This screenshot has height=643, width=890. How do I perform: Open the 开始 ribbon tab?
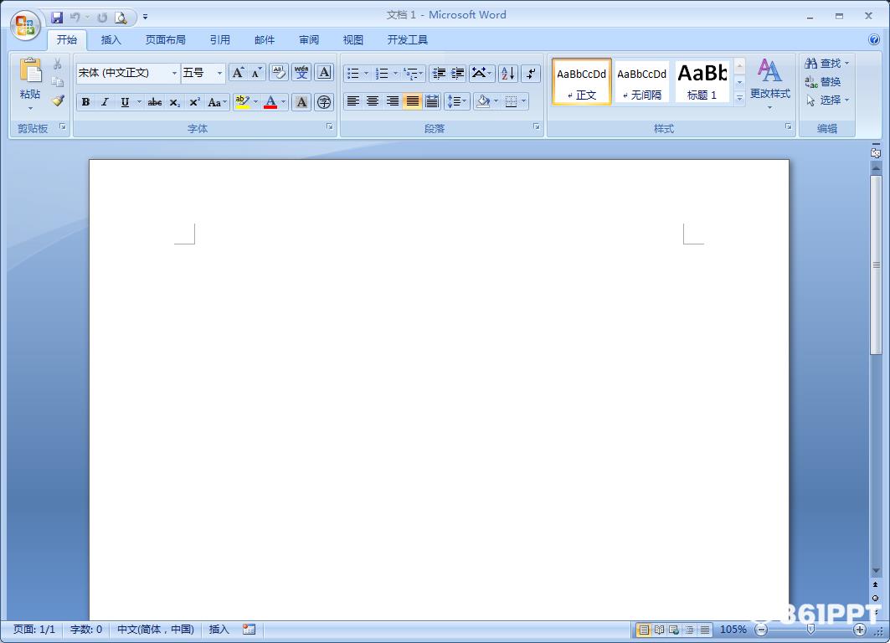67,39
